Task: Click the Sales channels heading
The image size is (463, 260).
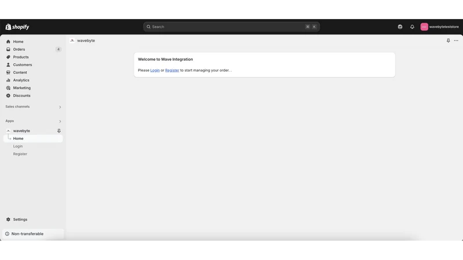Action: (x=17, y=106)
